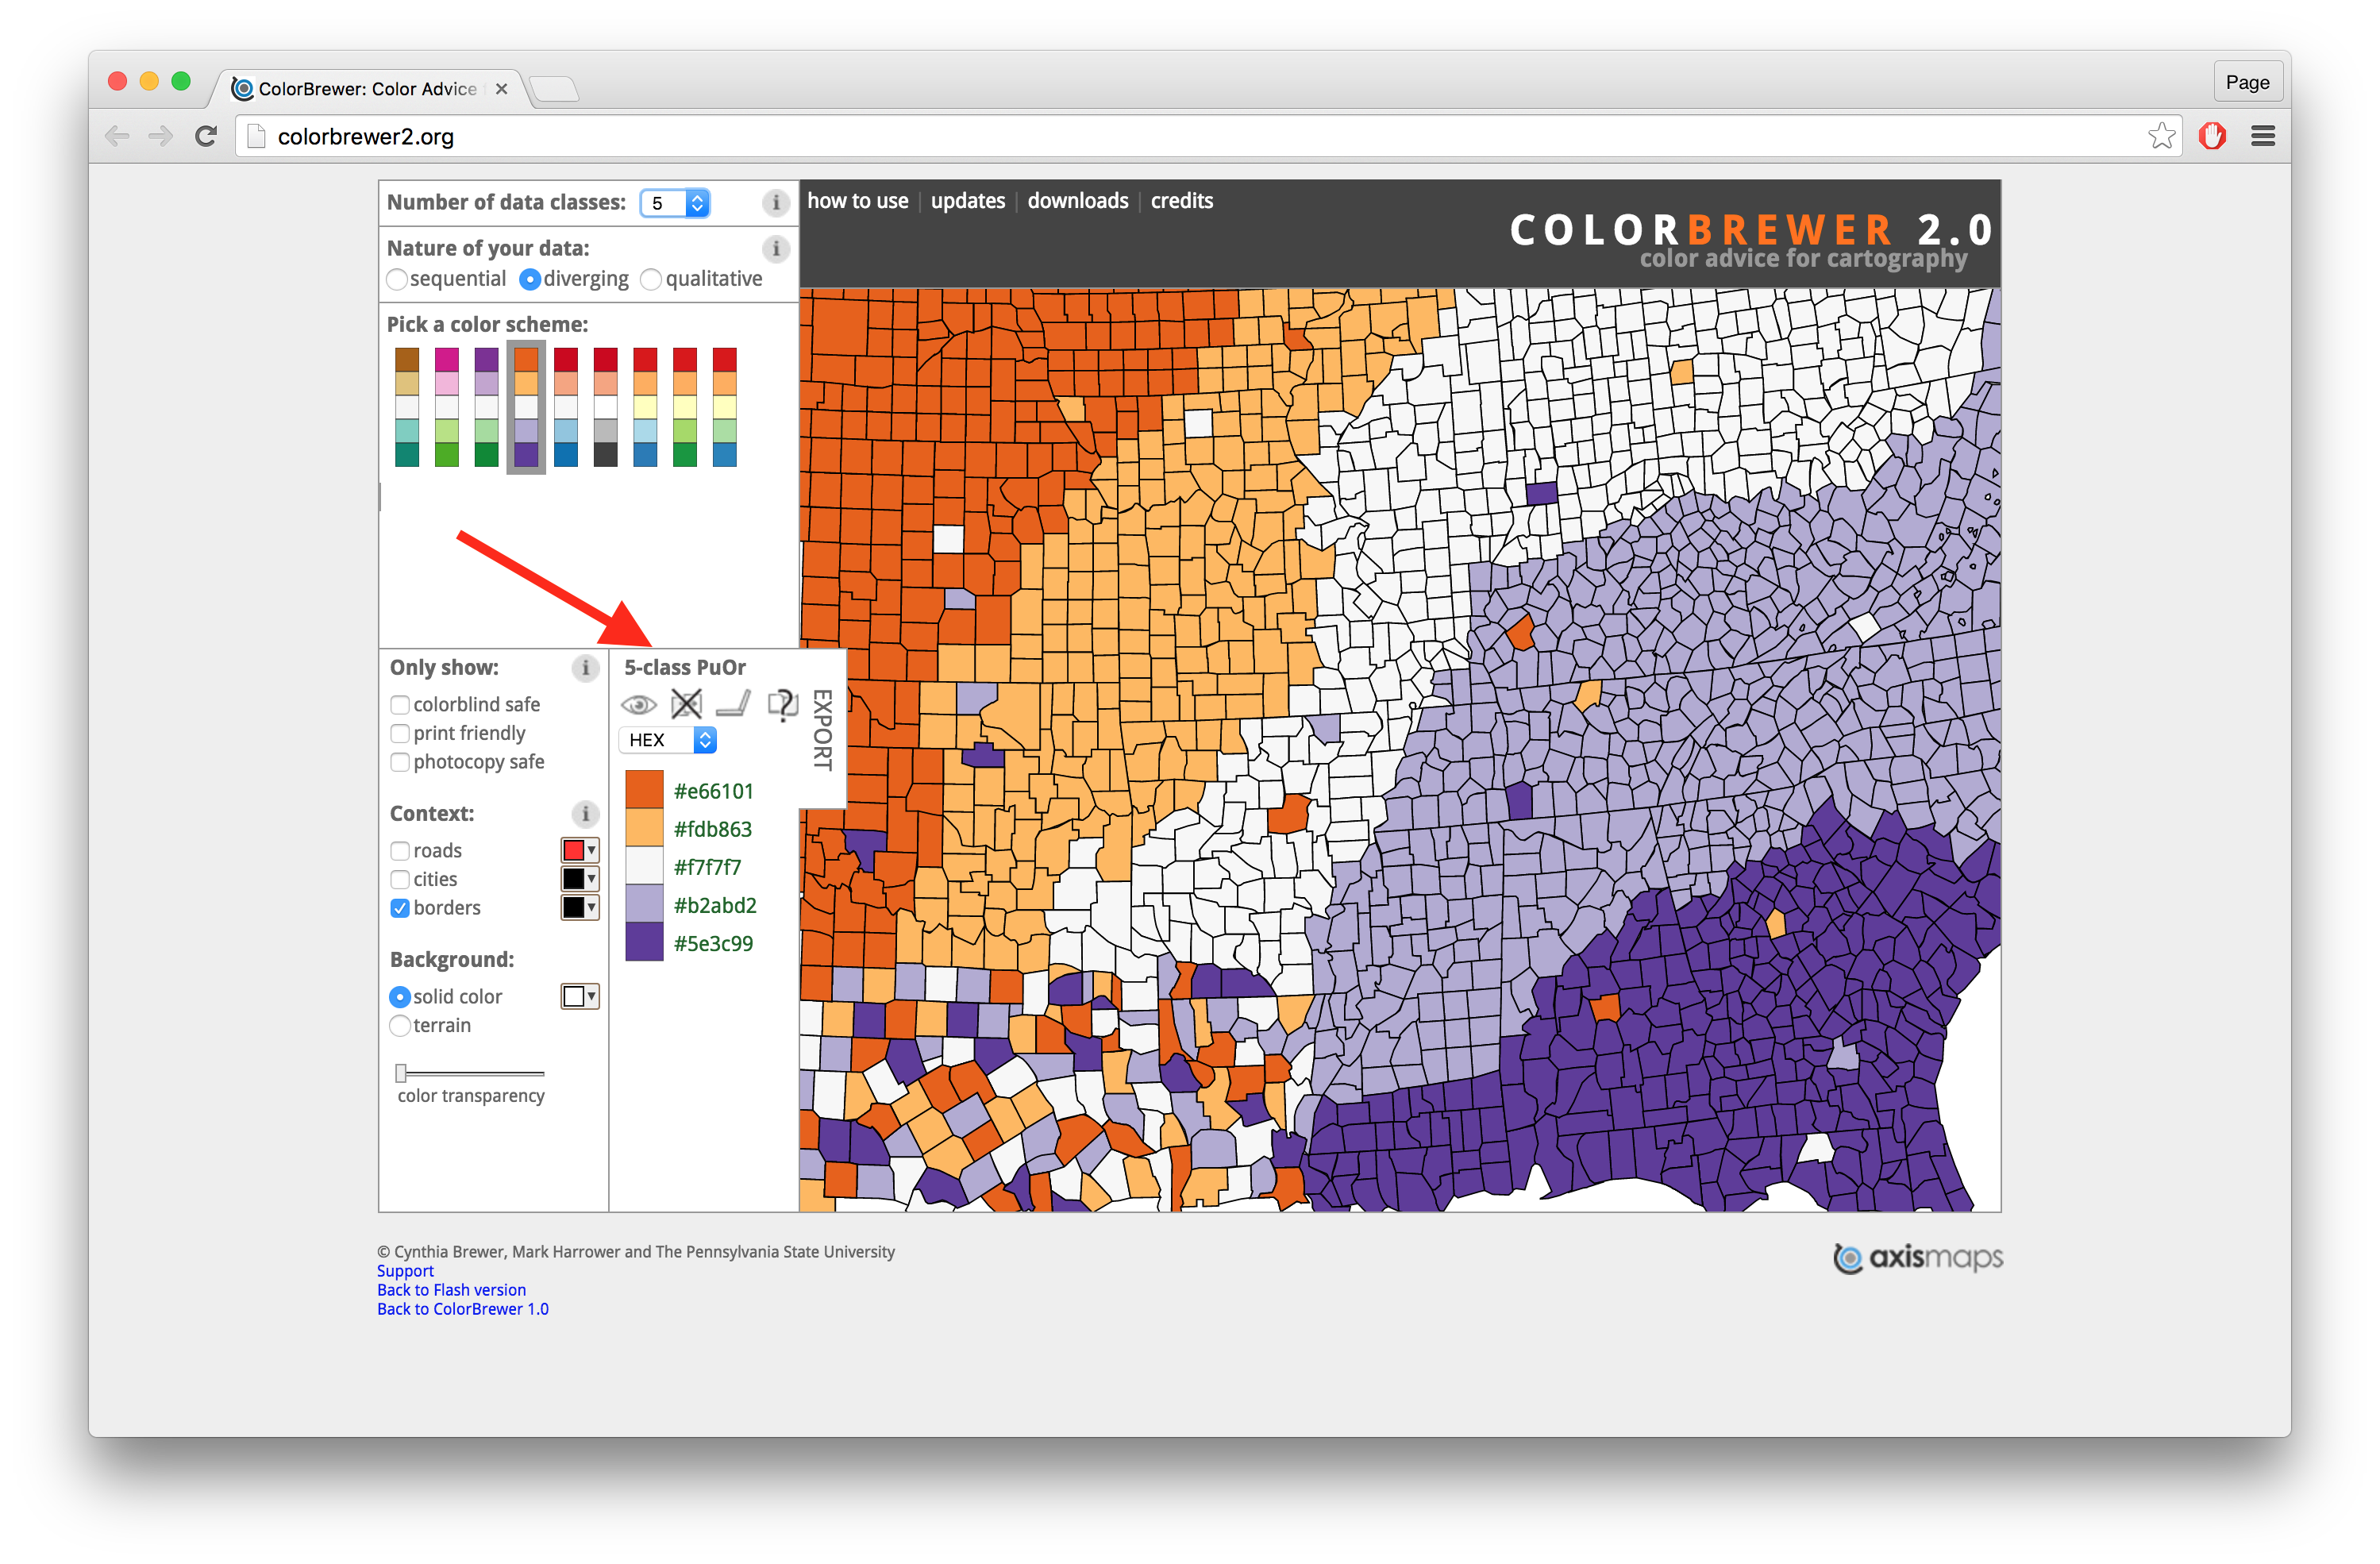2380x1564 pixels.
Task: Click the print-friendly question mark icon
Action: (781, 705)
